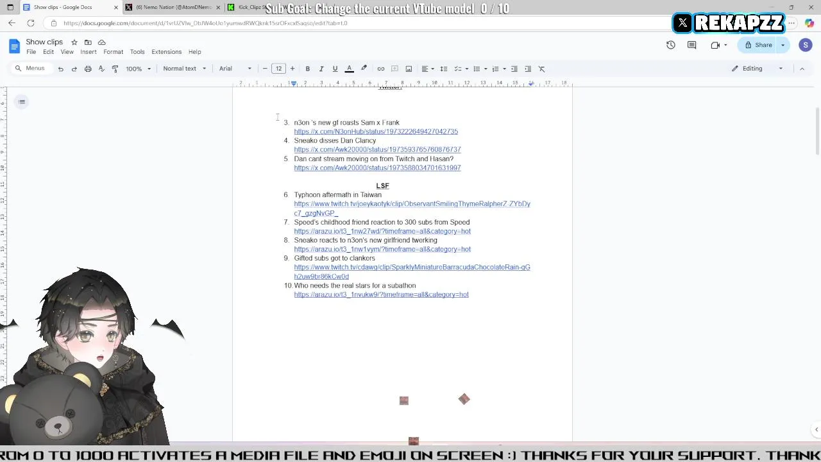This screenshot has height=462, width=821.
Task: Open zoom level 100% dropdown
Action: tap(138, 69)
